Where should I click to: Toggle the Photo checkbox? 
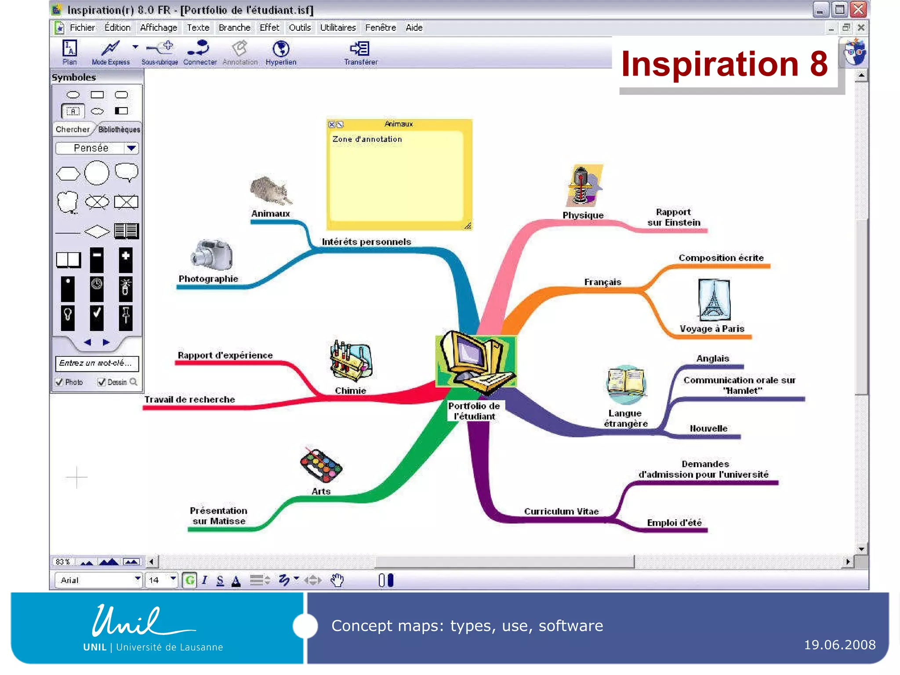[x=59, y=382]
